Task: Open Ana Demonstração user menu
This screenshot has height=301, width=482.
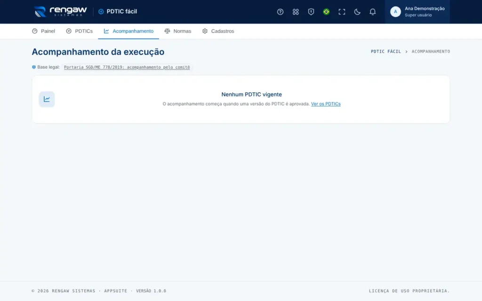Action: point(417,12)
